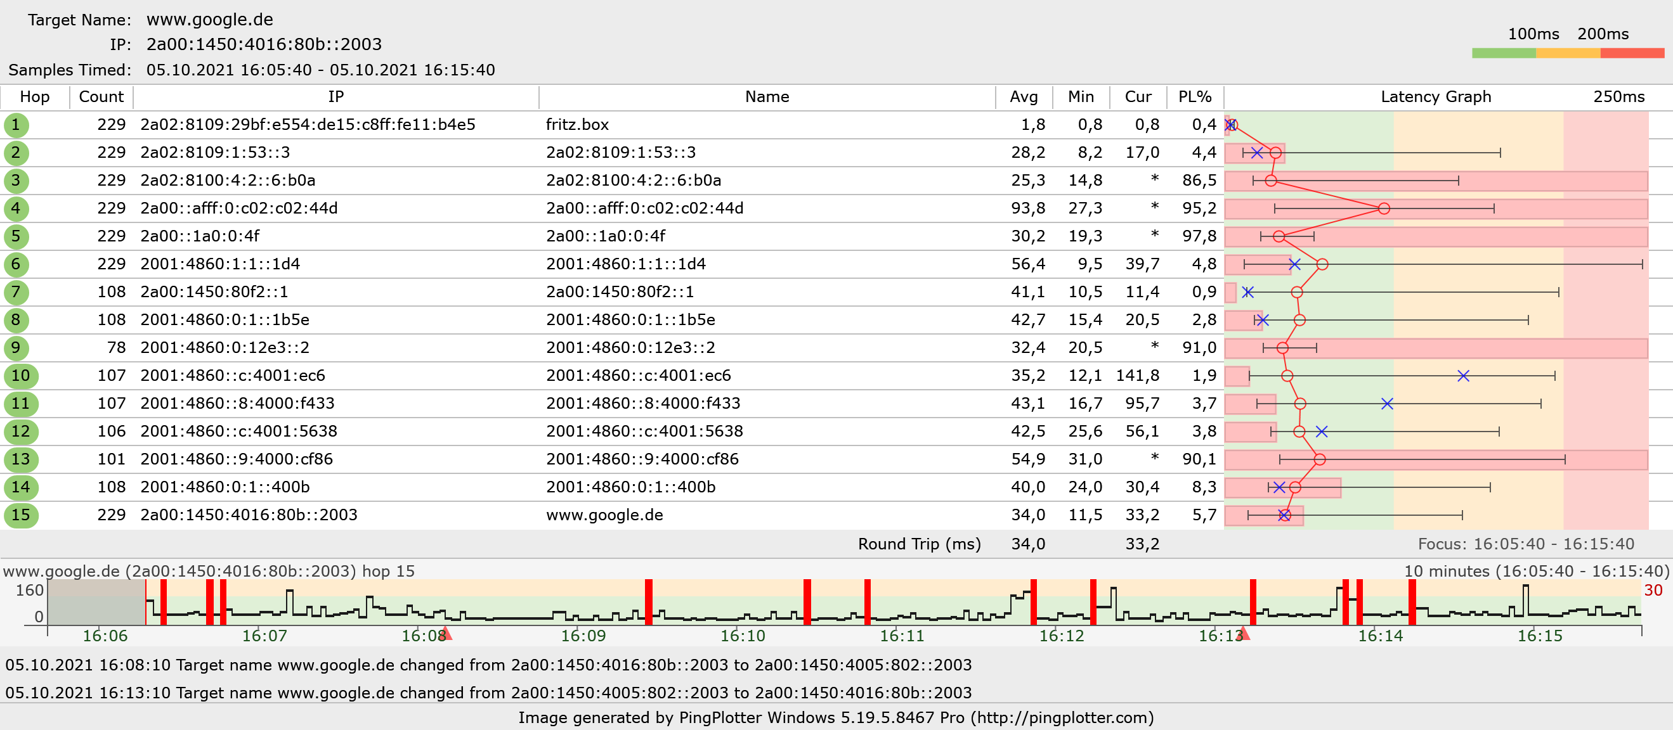Click blue X marker on hop 10 graph
The width and height of the screenshot is (1673, 730).
click(x=1462, y=376)
